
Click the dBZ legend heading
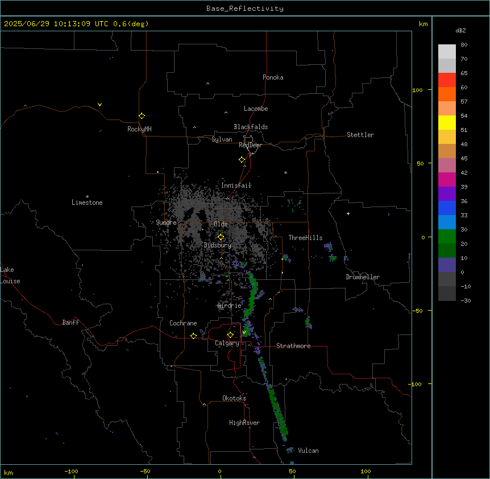click(x=460, y=30)
